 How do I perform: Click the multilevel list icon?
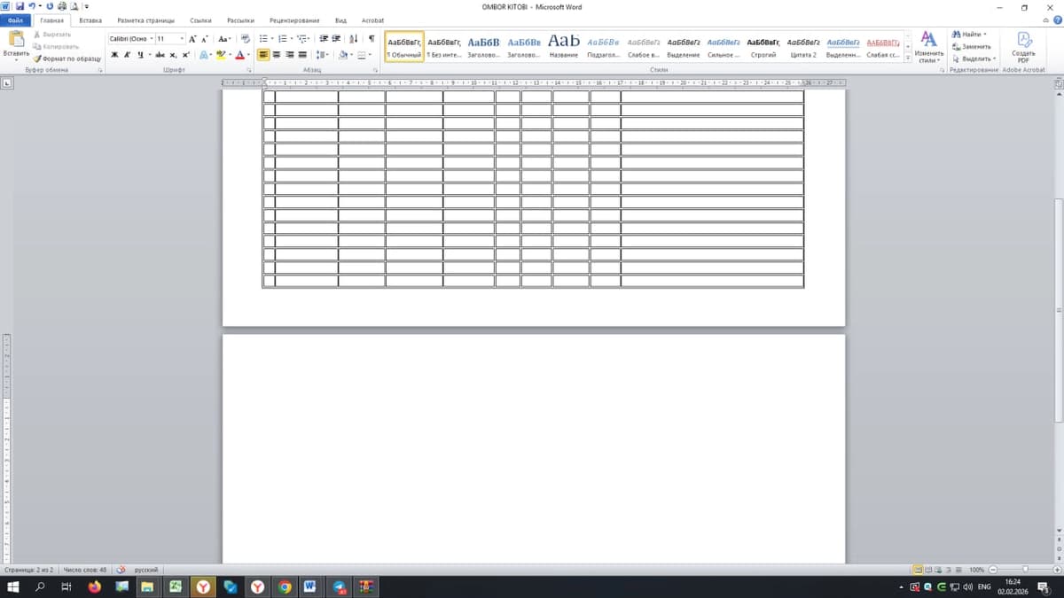coord(302,39)
